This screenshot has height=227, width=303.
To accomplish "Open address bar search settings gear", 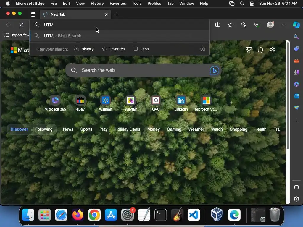I will pyautogui.click(x=202, y=49).
